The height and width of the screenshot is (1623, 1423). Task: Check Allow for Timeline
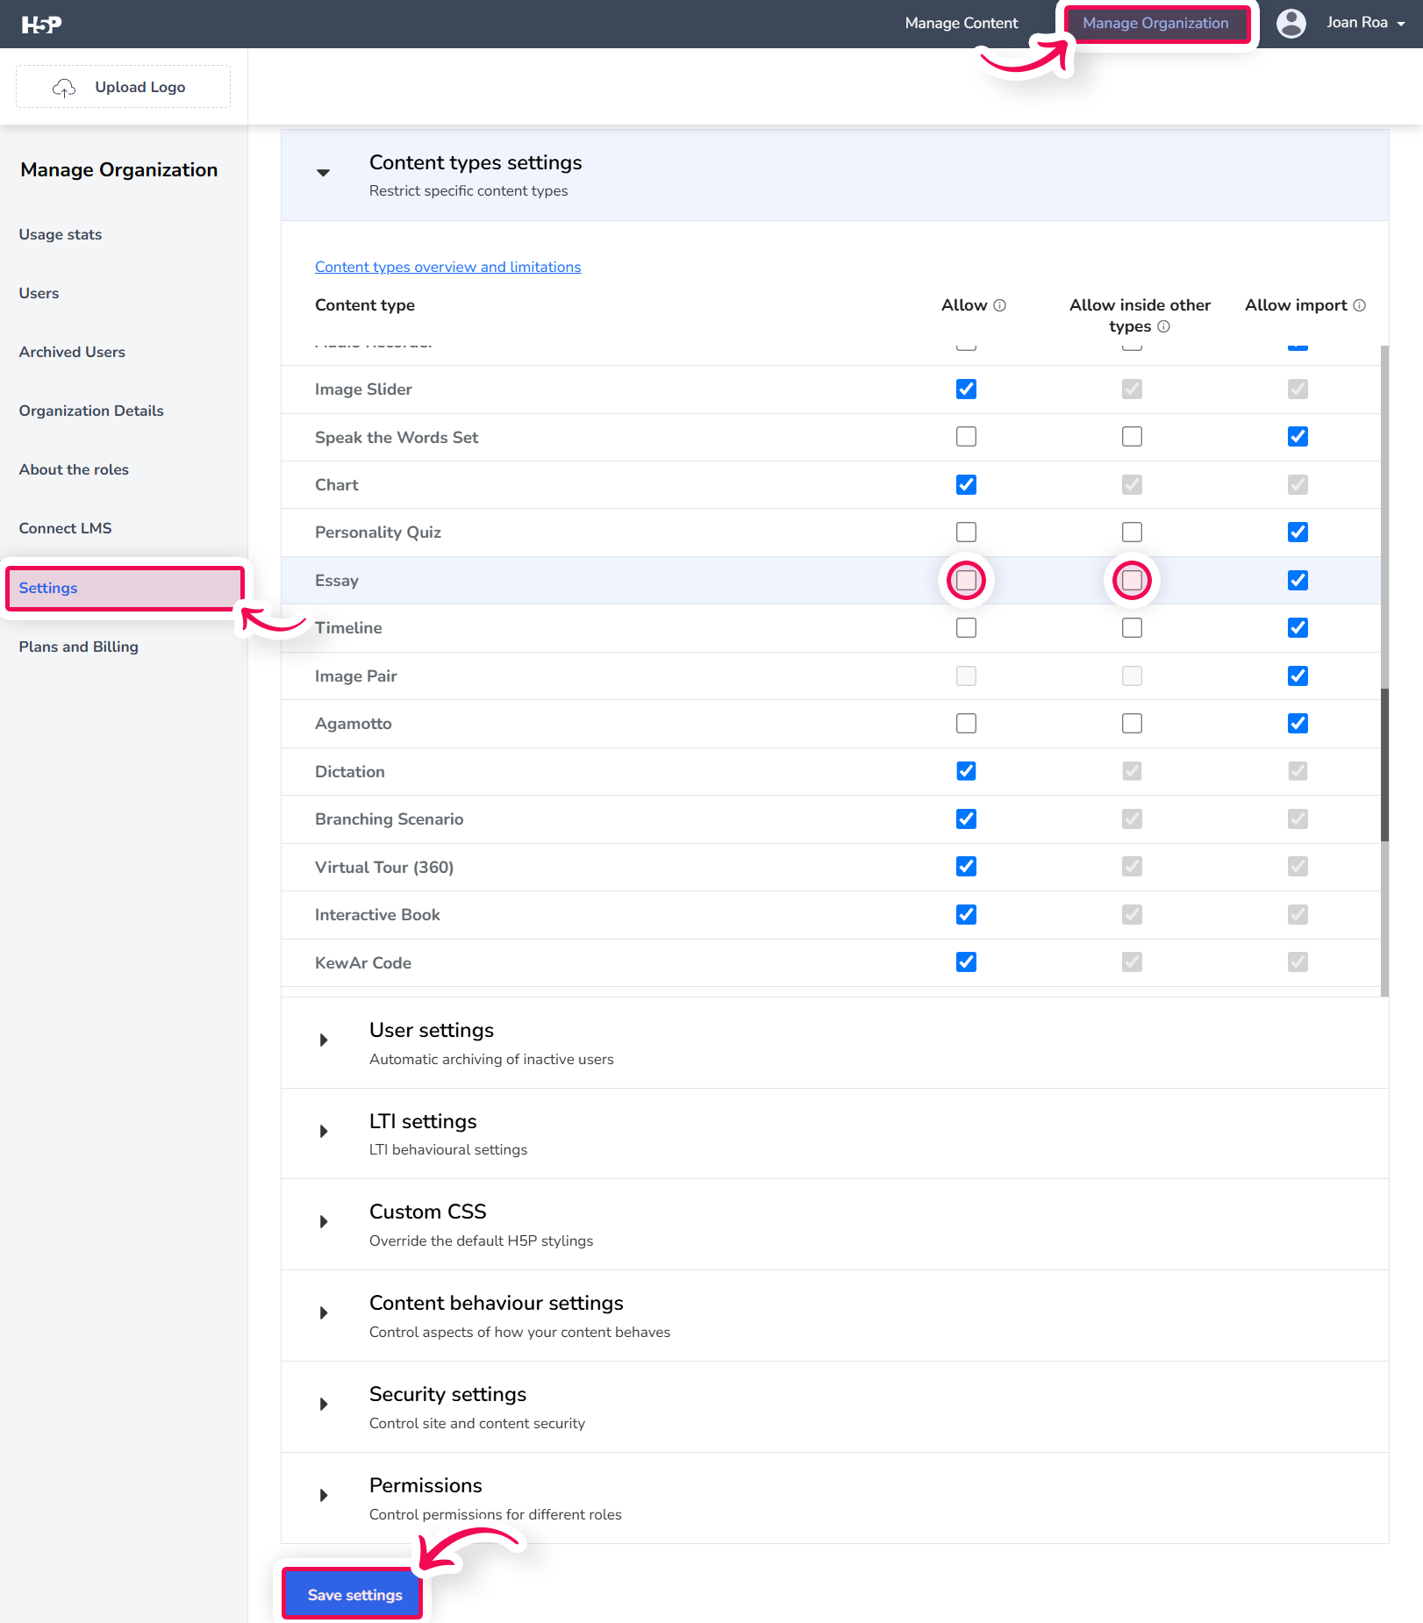pos(966,628)
